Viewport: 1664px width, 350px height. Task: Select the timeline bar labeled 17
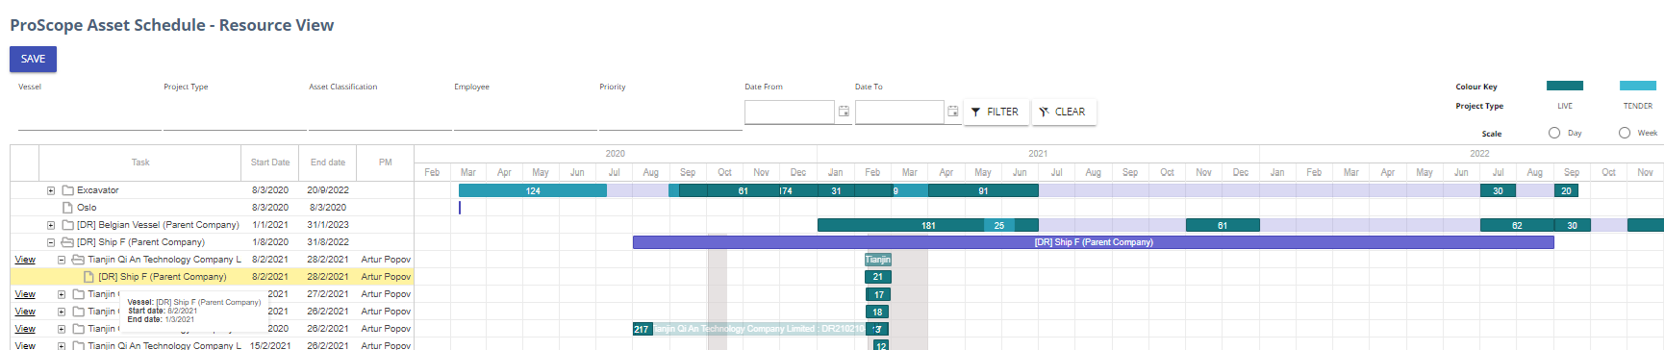click(878, 294)
